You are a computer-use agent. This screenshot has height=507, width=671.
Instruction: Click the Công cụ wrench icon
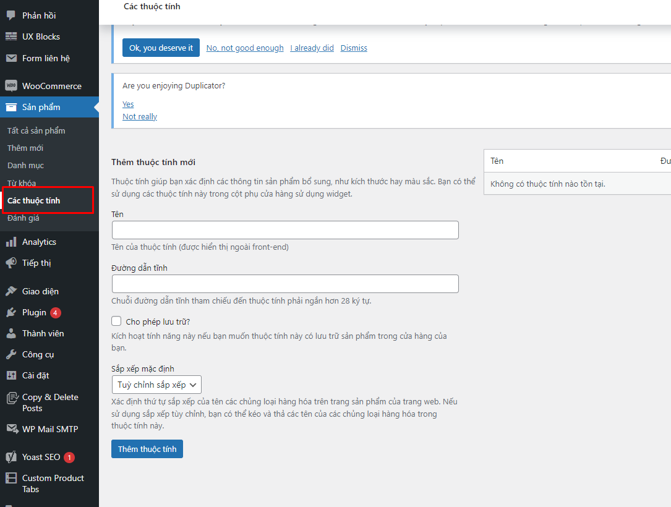pyautogui.click(x=11, y=354)
